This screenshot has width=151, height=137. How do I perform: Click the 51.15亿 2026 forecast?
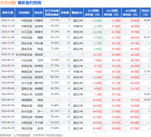[x=135, y=89]
